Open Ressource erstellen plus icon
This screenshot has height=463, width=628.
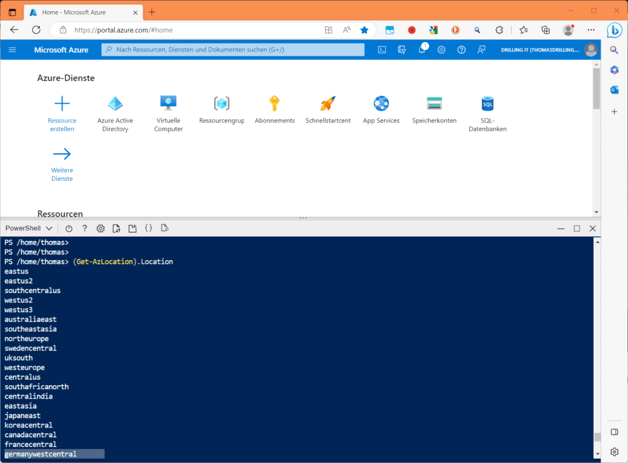point(62,104)
